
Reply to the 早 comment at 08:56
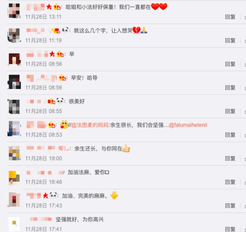coord(230,64)
